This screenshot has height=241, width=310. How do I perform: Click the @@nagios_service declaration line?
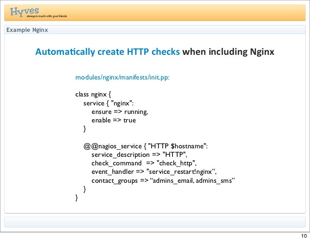point(145,146)
